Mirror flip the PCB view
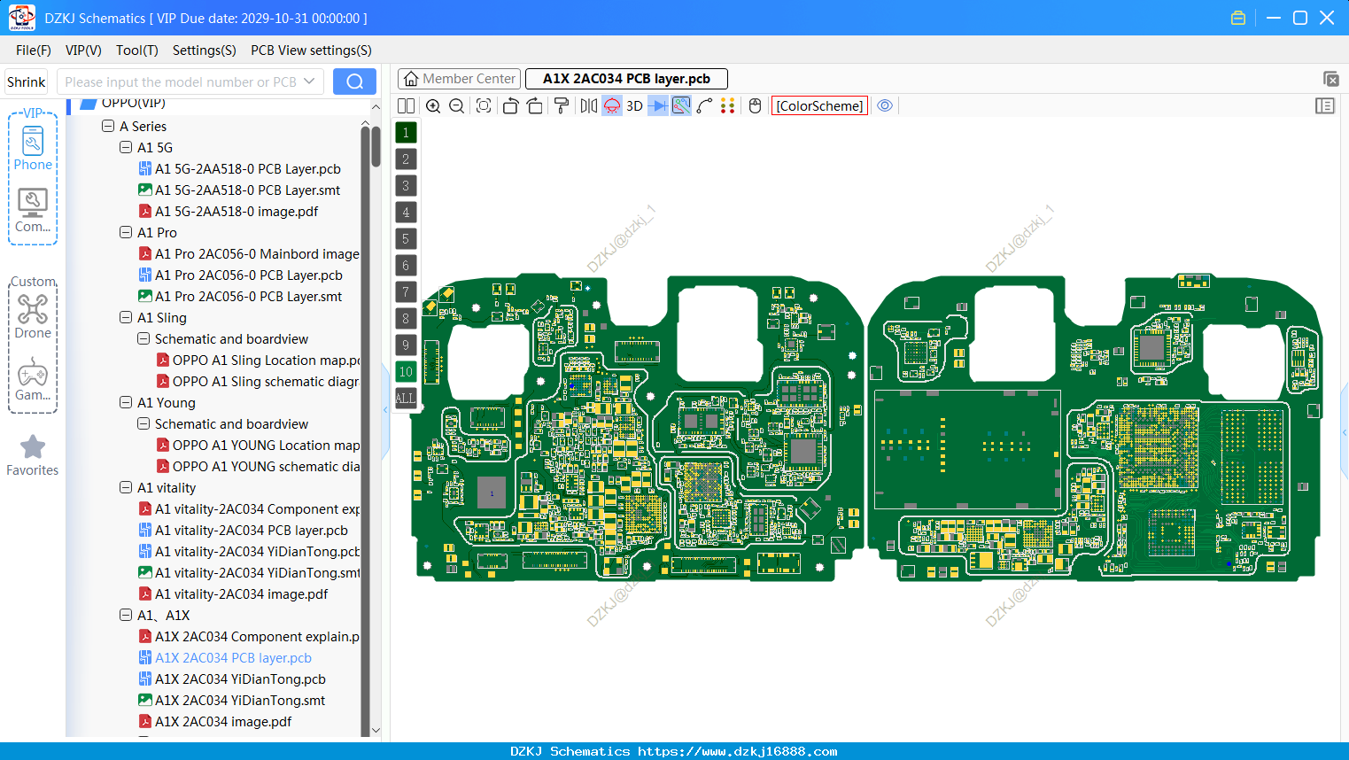The image size is (1349, 760). coord(588,105)
